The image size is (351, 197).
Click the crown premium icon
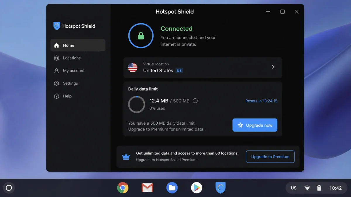pos(126,157)
